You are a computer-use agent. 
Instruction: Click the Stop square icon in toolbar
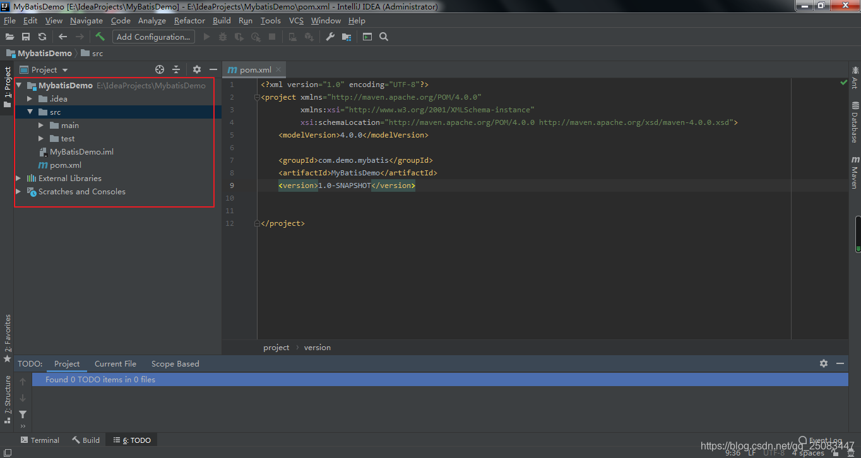tap(272, 37)
